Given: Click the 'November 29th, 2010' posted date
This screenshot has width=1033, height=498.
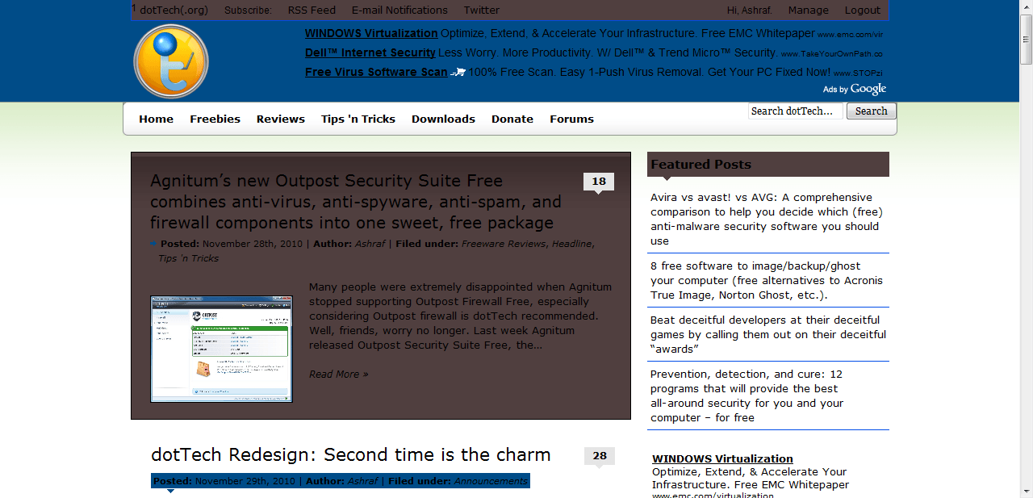Looking at the screenshot, I should (245, 481).
